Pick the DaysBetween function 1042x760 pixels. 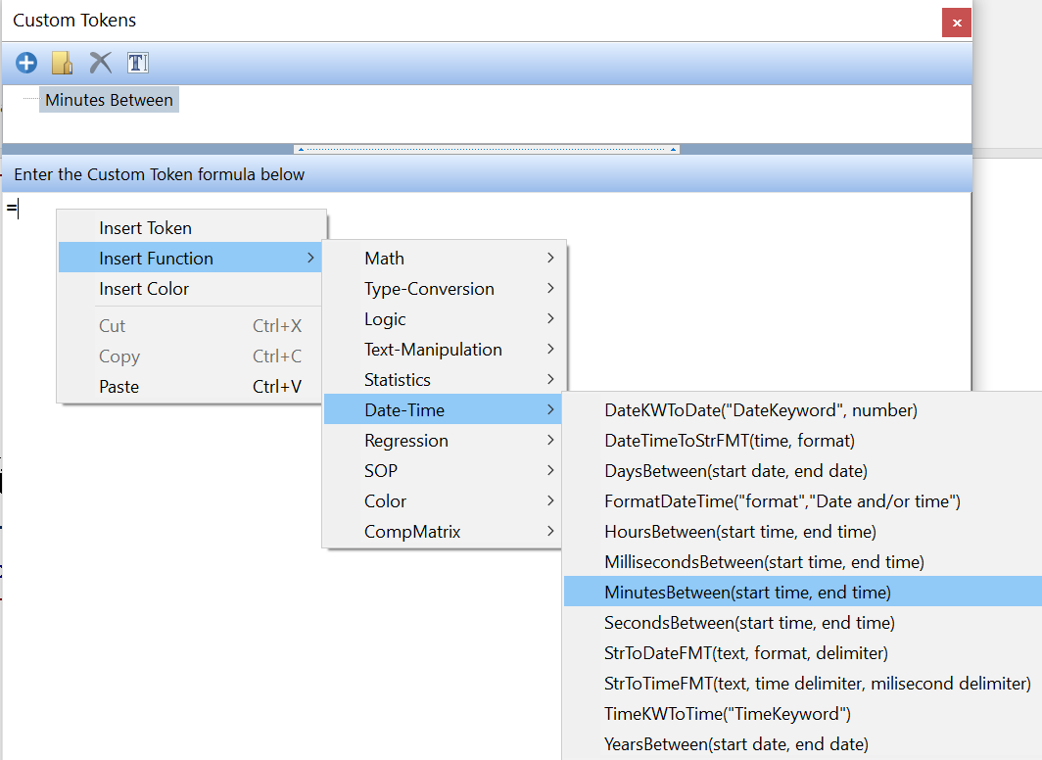pos(735,471)
